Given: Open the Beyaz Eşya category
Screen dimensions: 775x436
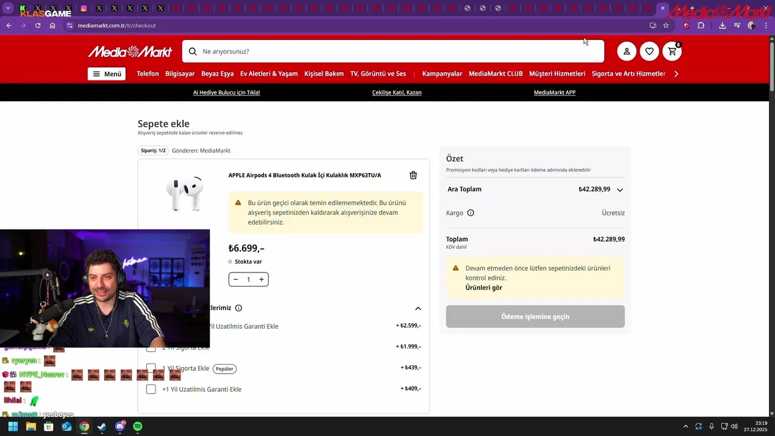Looking at the screenshot, I should point(217,74).
